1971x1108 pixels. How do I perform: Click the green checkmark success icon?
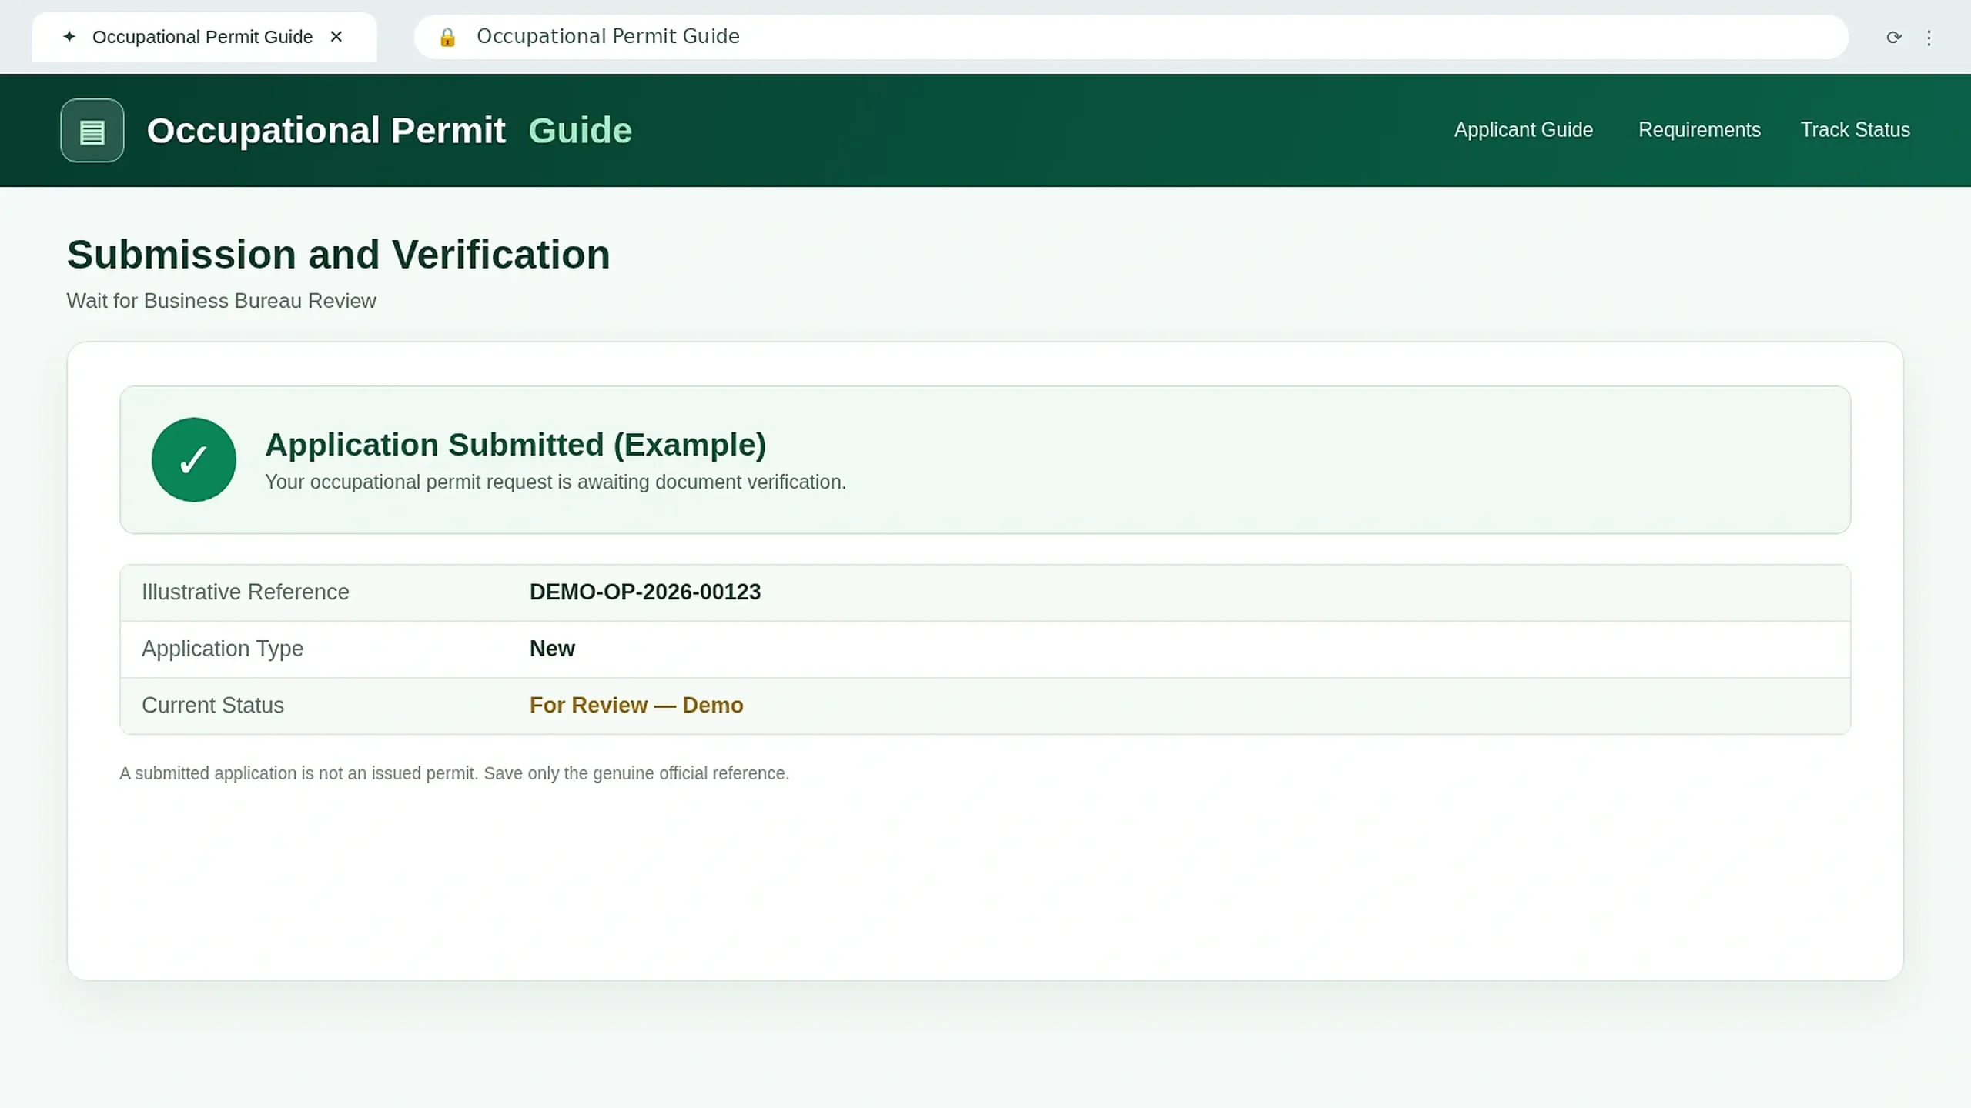(194, 460)
